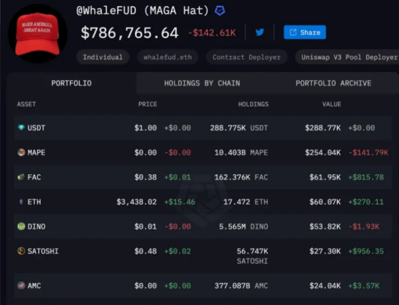Open the whalefud.eth tag
The width and height of the screenshot is (399, 305).
click(167, 57)
